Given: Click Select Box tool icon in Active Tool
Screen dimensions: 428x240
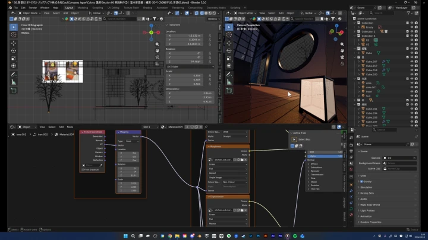Looking at the screenshot, I should 294,140.
